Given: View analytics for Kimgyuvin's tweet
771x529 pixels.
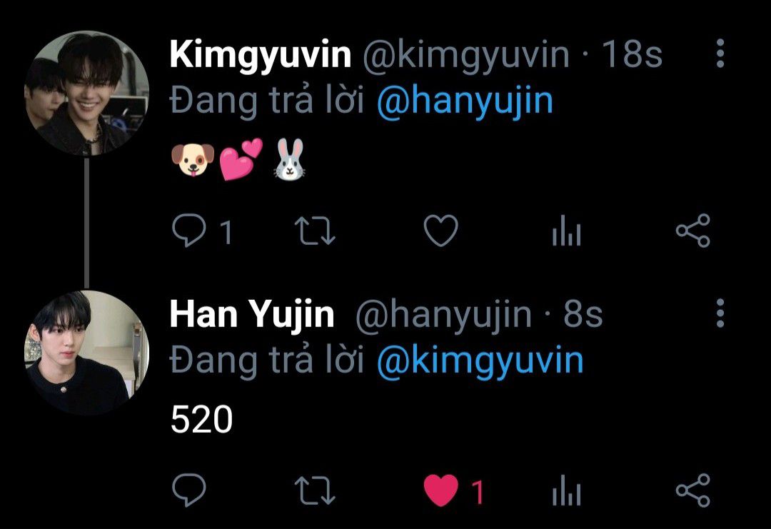Looking at the screenshot, I should pos(566,231).
